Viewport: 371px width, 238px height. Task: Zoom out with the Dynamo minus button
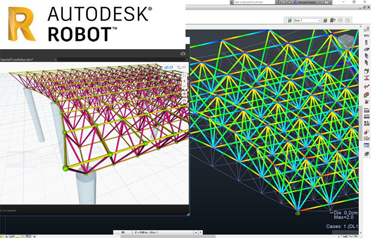(x=184, y=86)
